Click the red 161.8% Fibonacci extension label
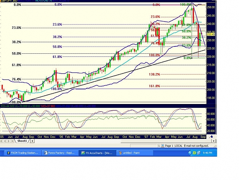The image size is (239, 180). click(154, 86)
